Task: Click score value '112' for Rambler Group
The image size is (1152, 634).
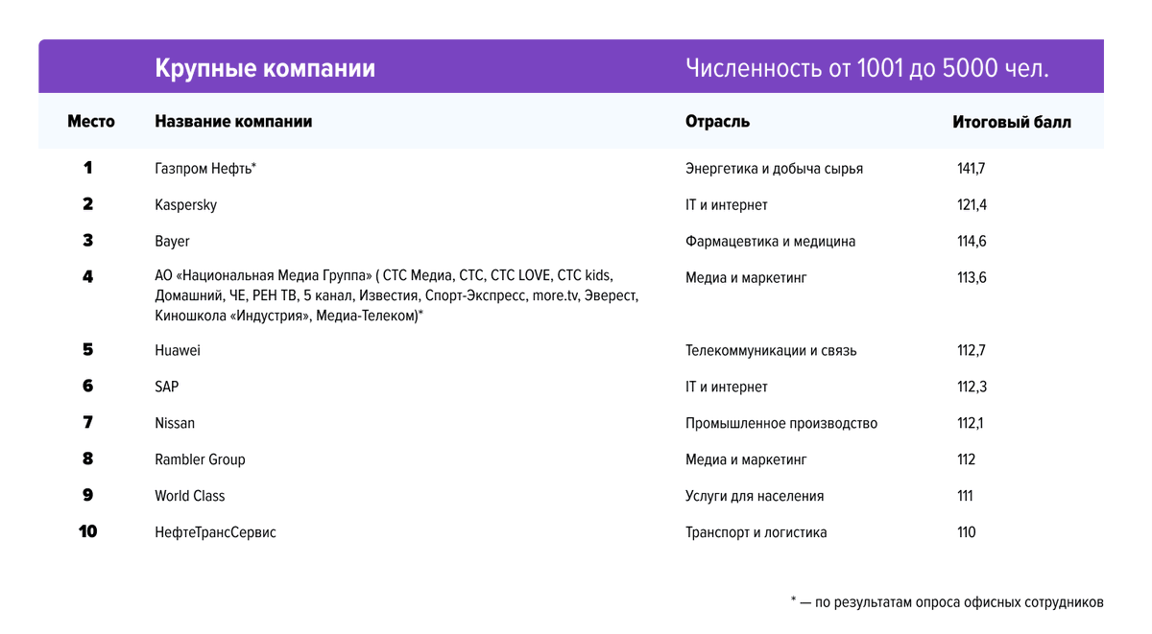Action: coord(966,459)
